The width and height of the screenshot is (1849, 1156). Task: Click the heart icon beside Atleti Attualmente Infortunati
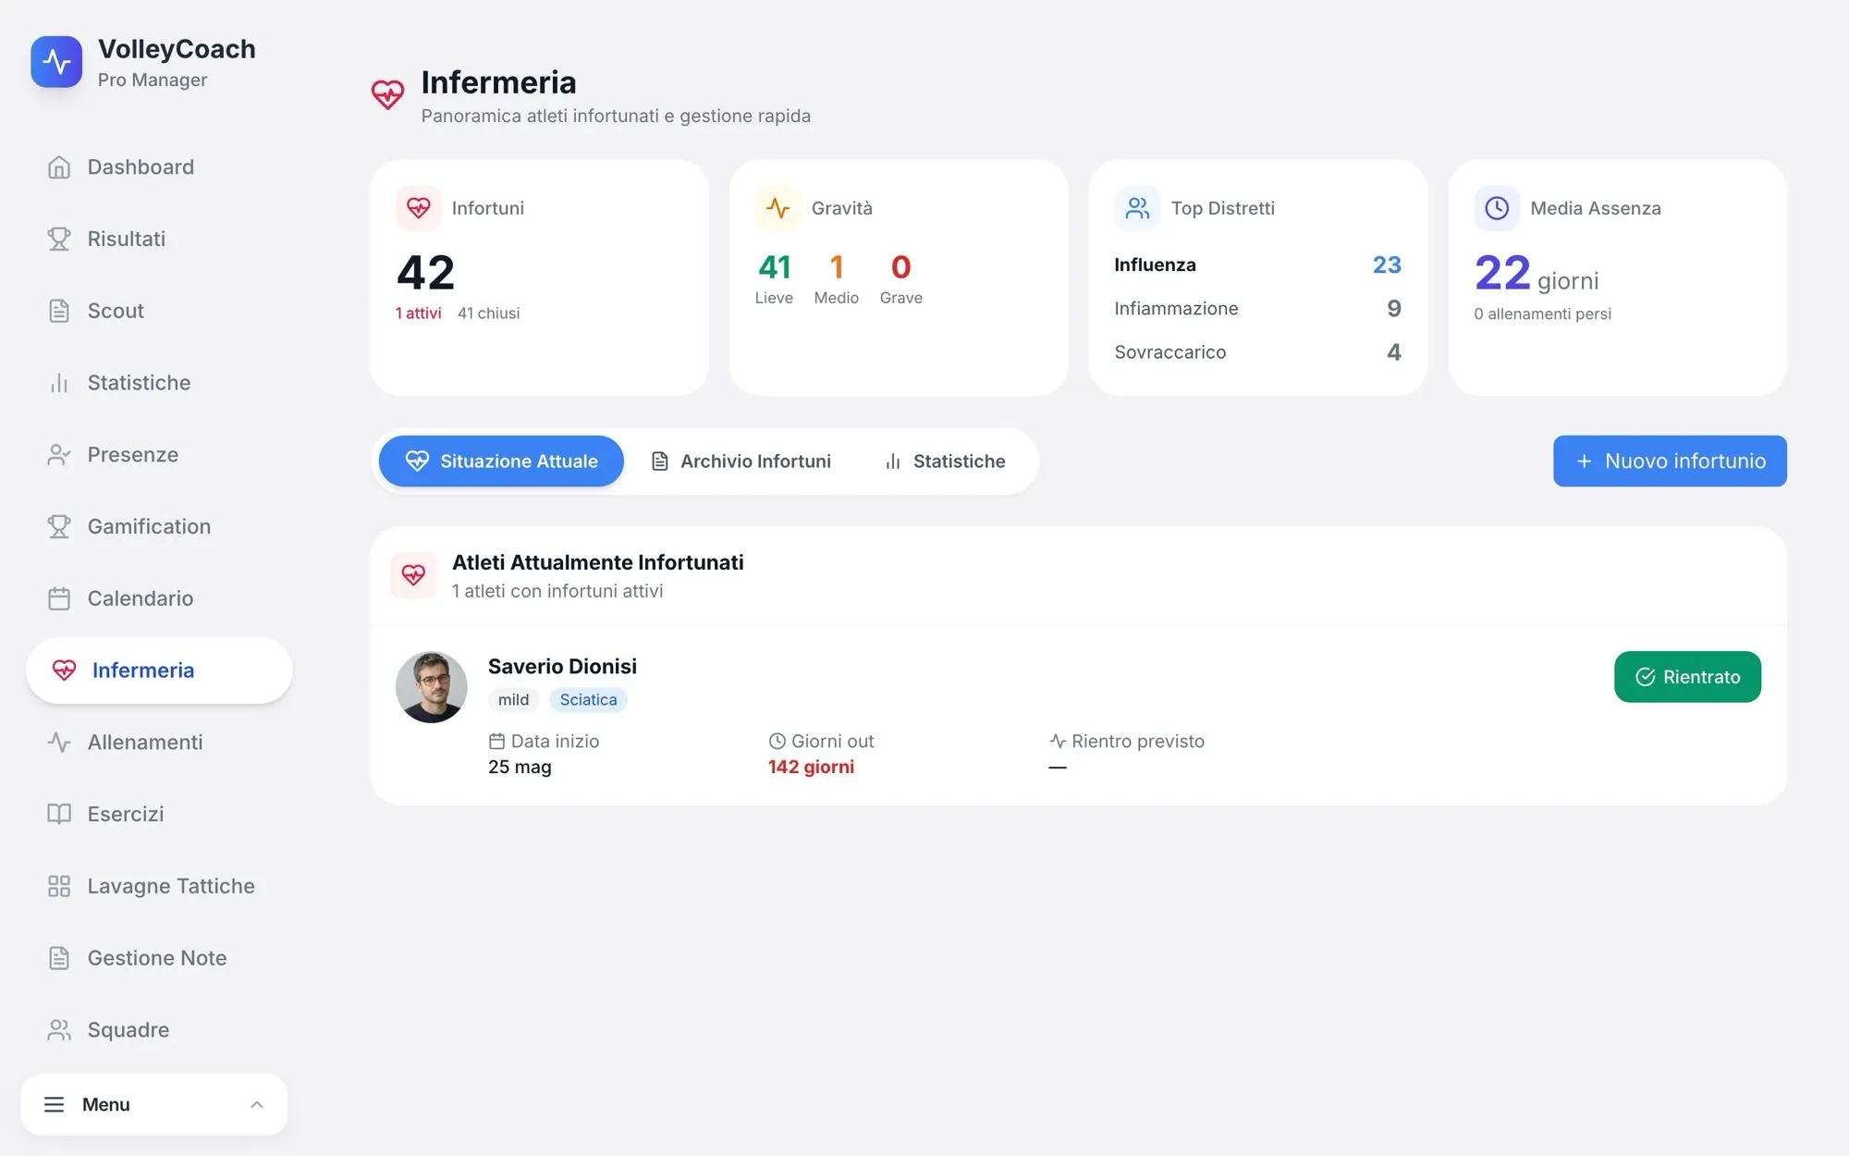[413, 575]
